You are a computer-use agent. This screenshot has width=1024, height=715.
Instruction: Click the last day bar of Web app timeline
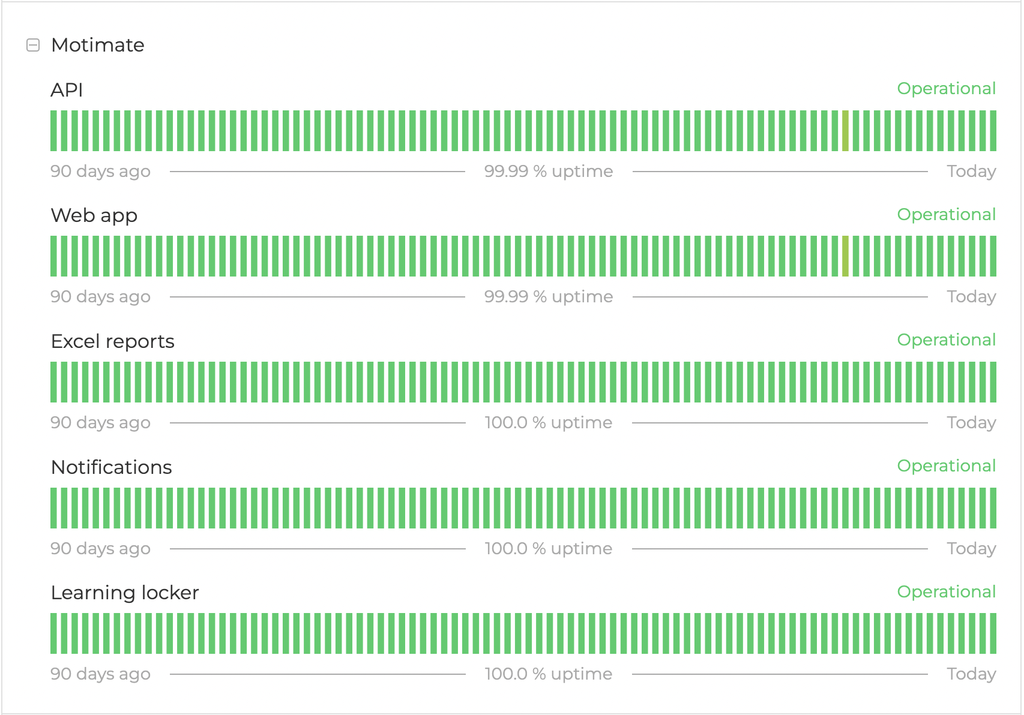click(x=993, y=256)
